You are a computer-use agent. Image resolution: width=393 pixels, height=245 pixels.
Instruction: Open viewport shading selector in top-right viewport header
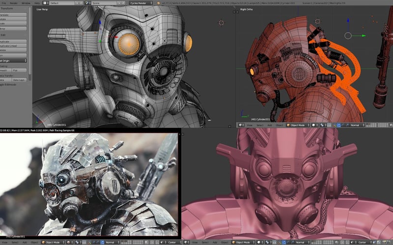click(315, 125)
